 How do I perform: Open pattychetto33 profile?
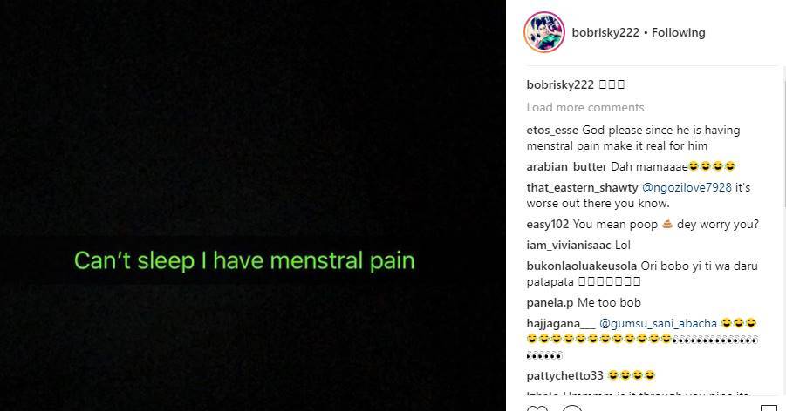coord(565,375)
